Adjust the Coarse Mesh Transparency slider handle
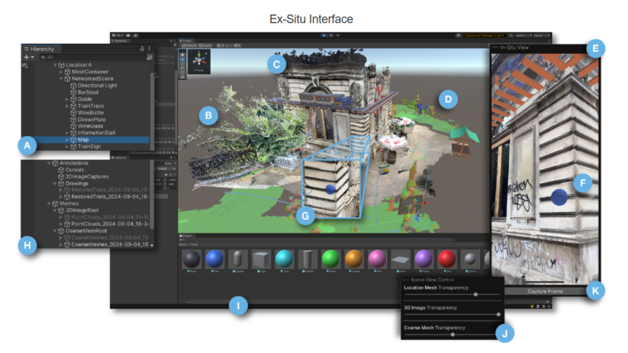 pos(453,335)
